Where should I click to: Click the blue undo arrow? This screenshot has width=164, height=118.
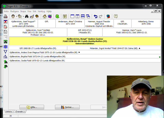click(95, 16)
